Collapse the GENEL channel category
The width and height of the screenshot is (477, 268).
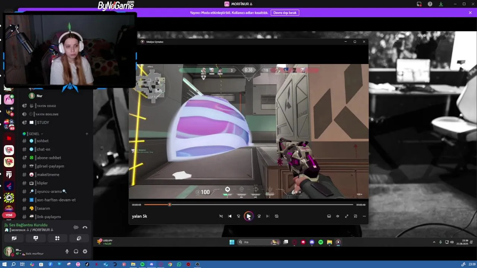coord(34,134)
